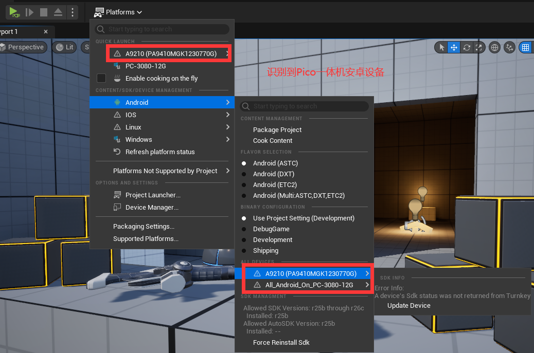Open play options three-dot menu
Screen dimensions: 534x353
72,12
